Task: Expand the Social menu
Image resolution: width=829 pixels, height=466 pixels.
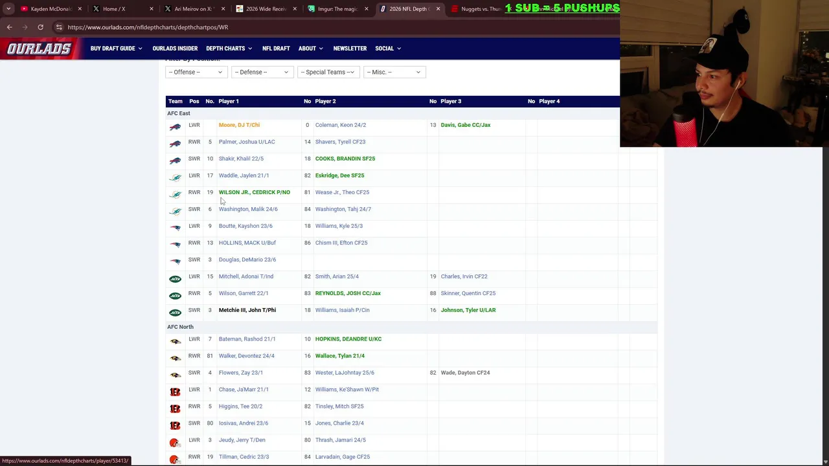Action: point(388,49)
